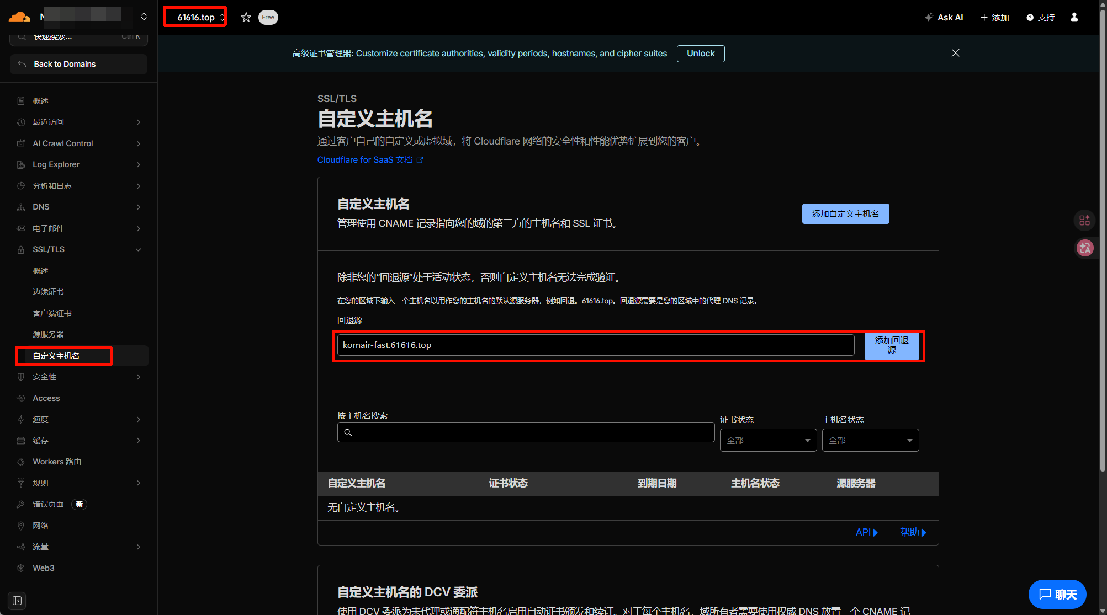Click the 添加自定义主机名 button
Image resolution: width=1107 pixels, height=615 pixels.
[845, 213]
